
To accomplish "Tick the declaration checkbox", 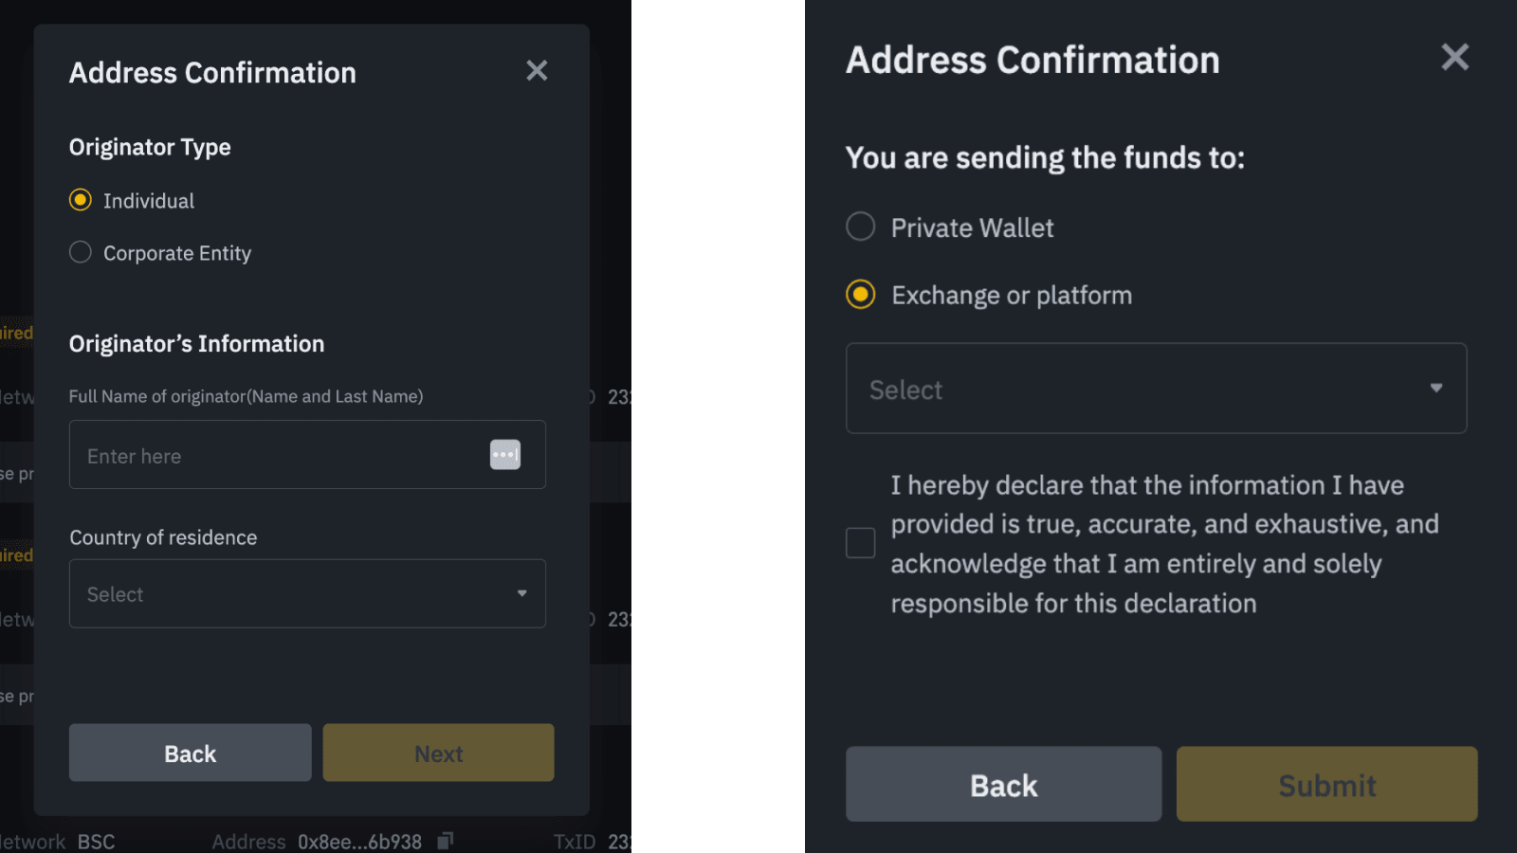I will tap(861, 543).
